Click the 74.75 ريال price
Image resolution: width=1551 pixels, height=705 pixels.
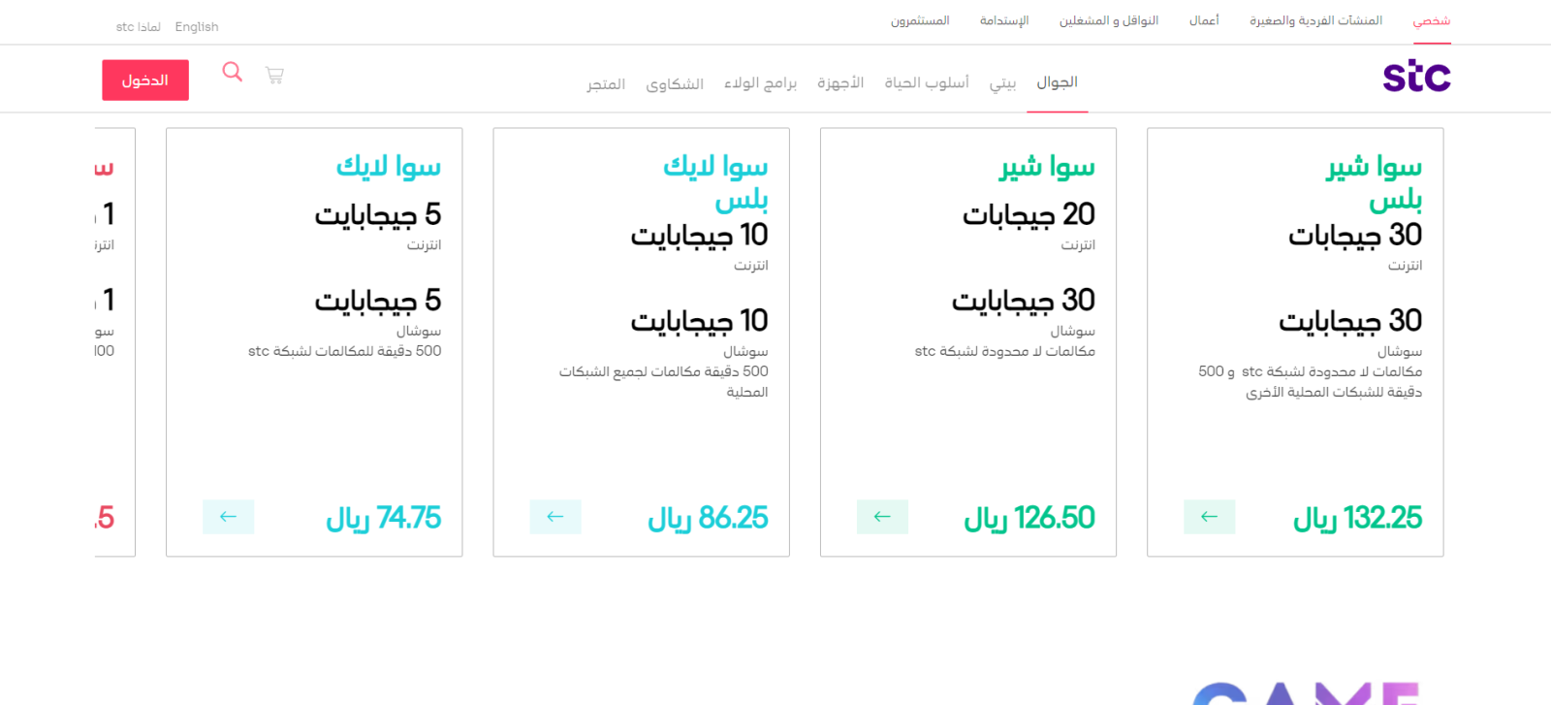(x=383, y=518)
